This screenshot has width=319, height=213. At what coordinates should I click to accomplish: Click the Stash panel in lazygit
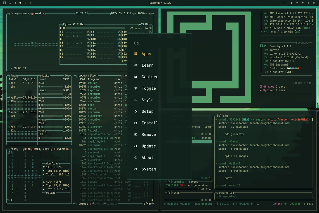tap(188, 196)
